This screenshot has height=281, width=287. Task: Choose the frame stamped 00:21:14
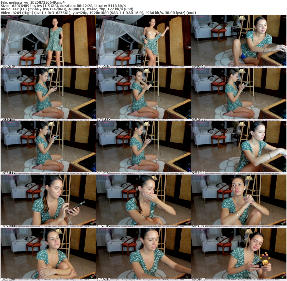point(143,148)
